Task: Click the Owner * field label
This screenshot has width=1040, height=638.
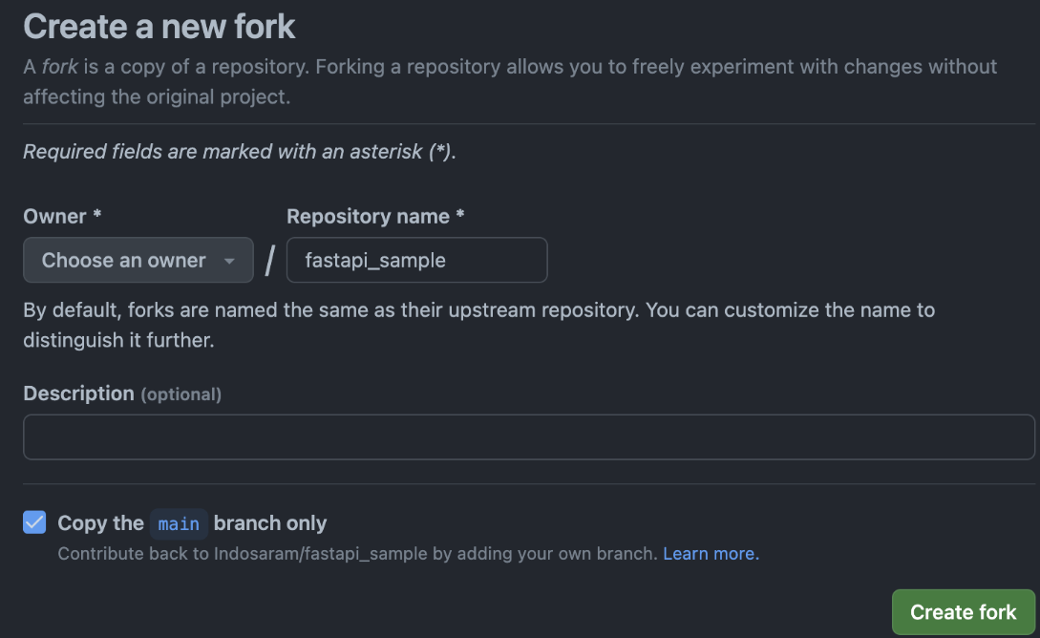Action: point(62,216)
